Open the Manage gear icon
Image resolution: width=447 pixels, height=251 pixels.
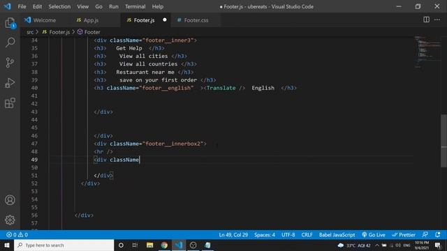(x=10, y=220)
